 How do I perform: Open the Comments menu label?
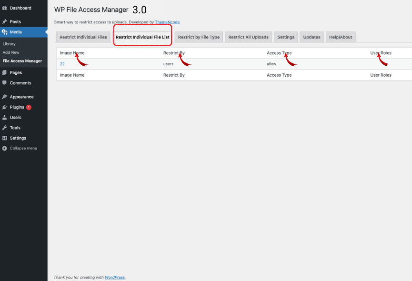click(20, 83)
